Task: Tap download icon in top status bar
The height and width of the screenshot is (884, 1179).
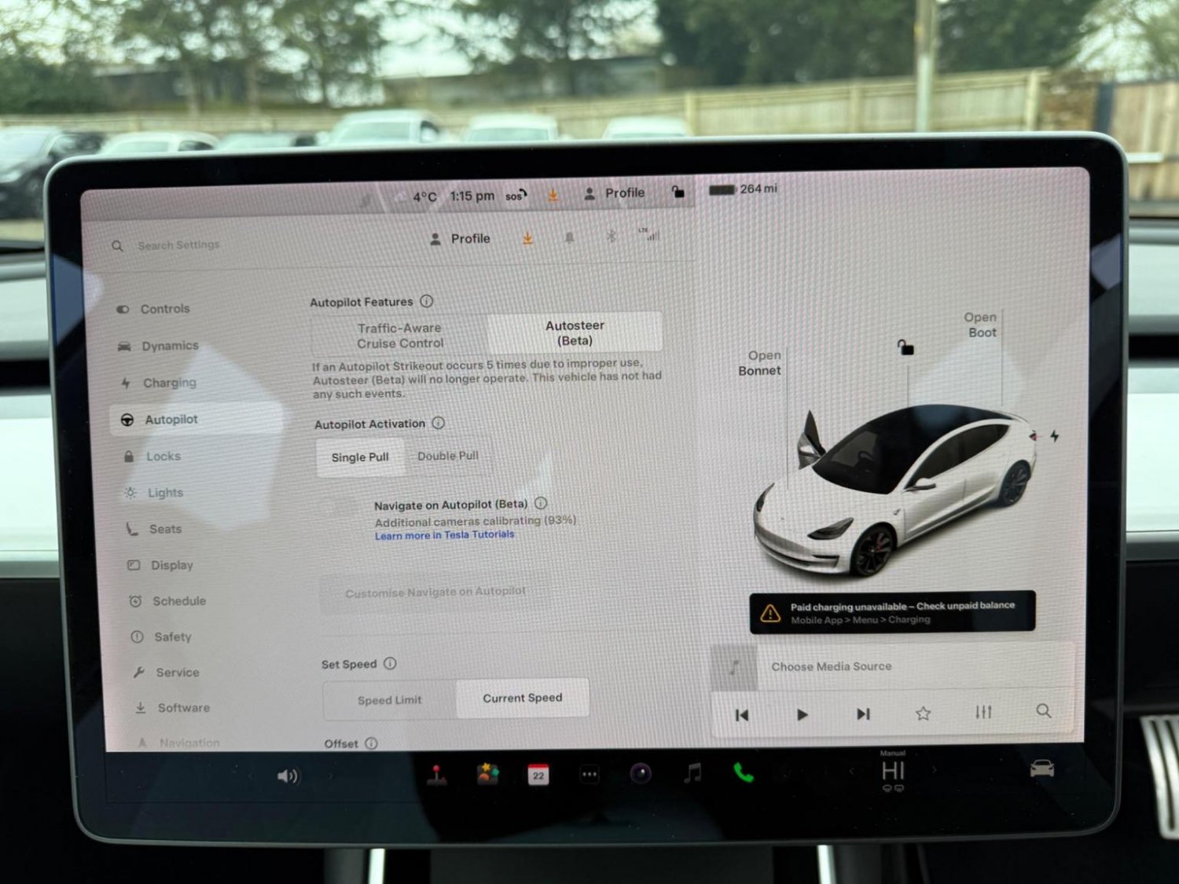Action: 553,195
